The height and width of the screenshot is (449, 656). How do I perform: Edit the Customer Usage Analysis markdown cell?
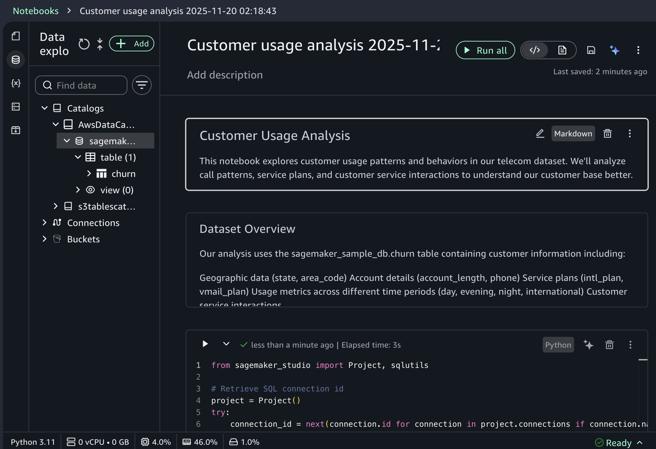(x=540, y=133)
